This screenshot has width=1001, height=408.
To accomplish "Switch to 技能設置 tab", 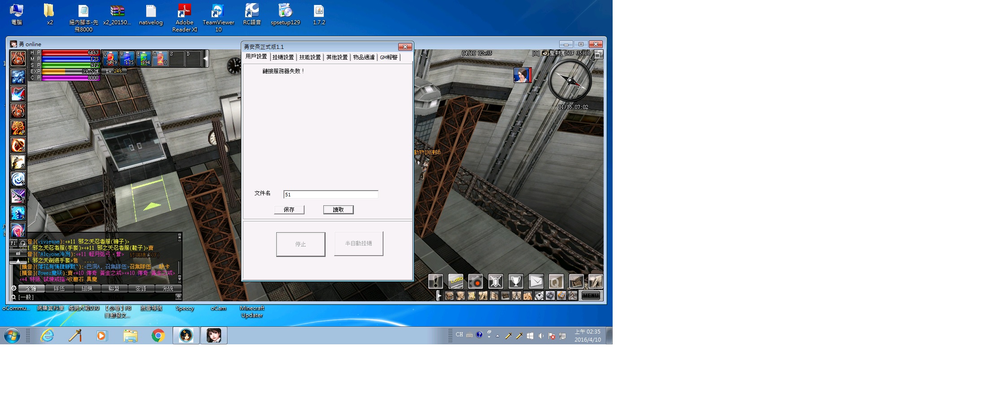I will (x=310, y=57).
